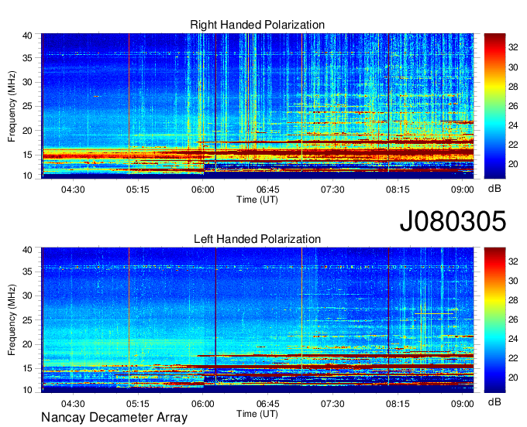Click the 20 MHz tick label of the Left Handed plot

coord(27,344)
